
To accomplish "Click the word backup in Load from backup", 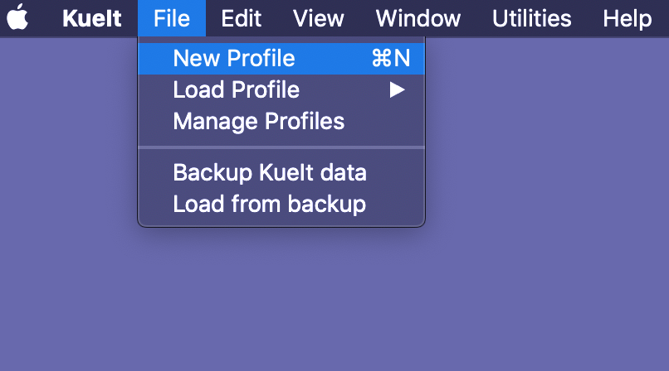I will pos(327,205).
